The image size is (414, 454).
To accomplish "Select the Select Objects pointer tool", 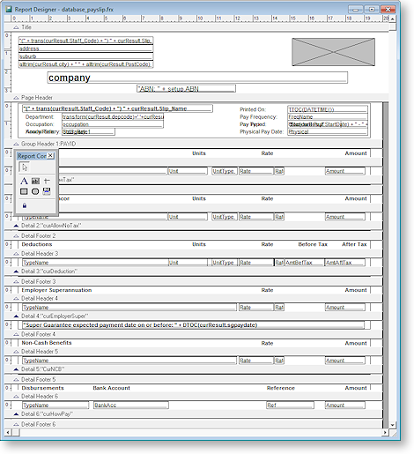I will [x=25, y=167].
